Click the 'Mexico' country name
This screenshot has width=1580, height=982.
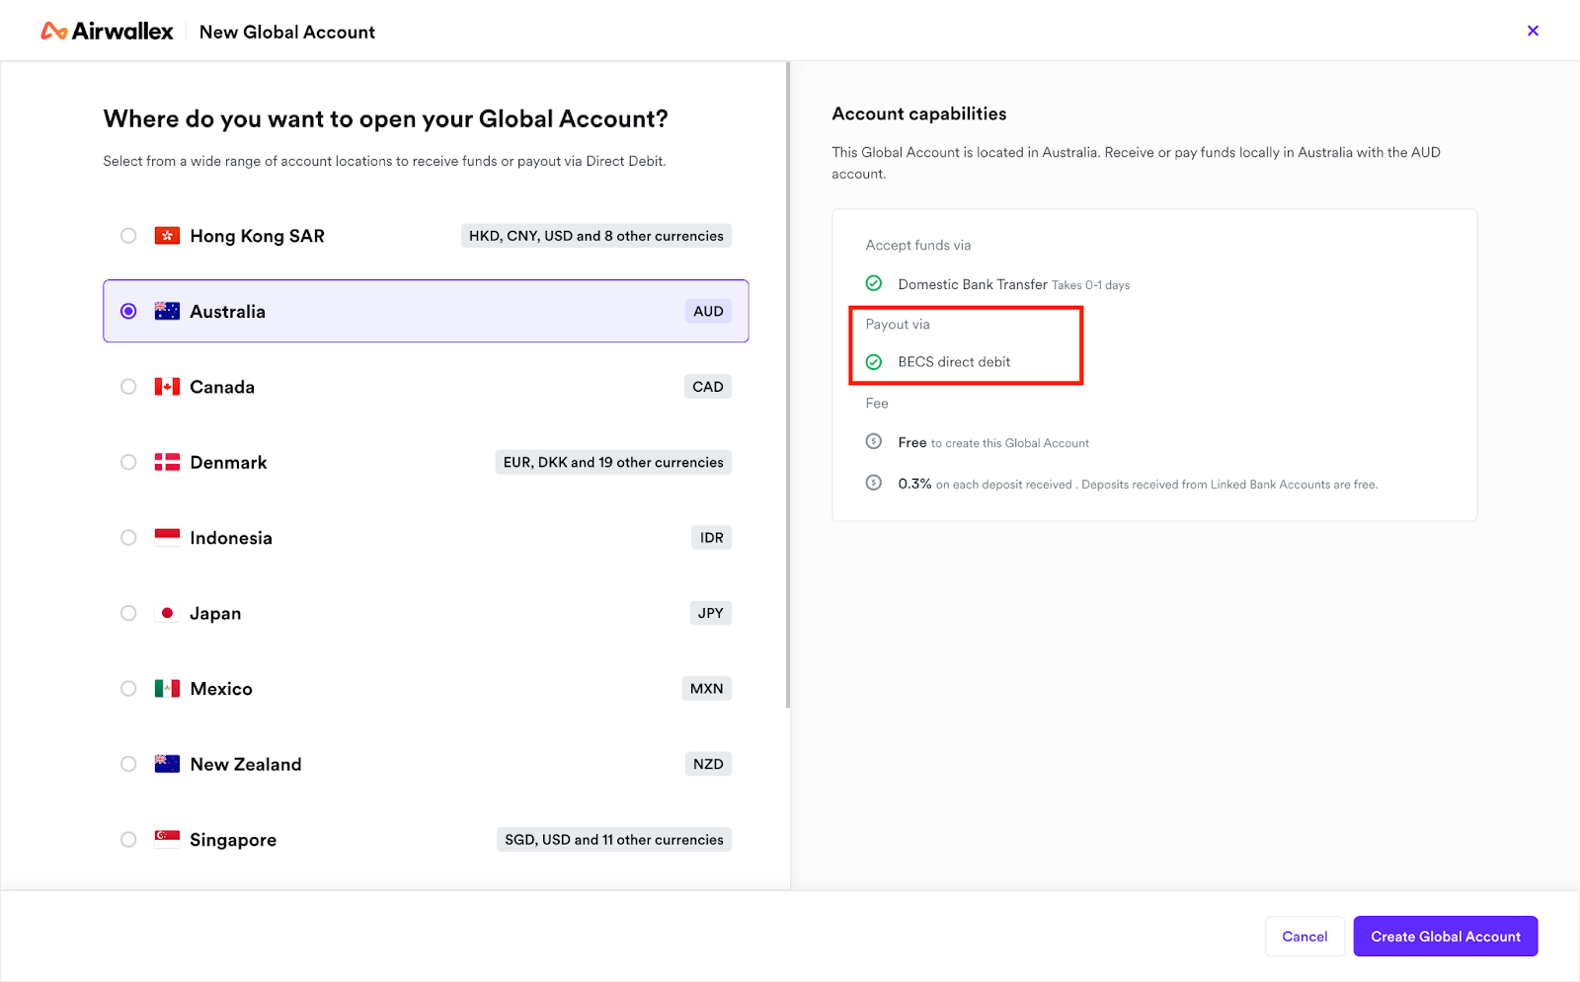click(x=221, y=689)
